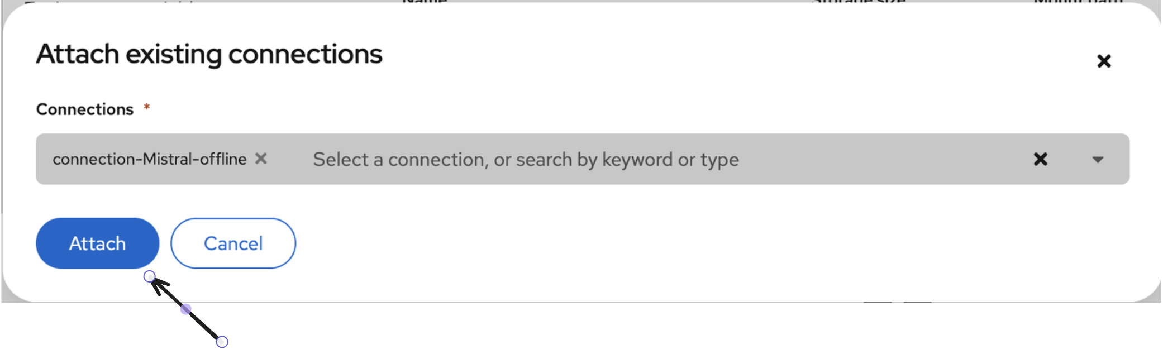The width and height of the screenshot is (1163, 354).
Task: Click the partially hidden Name column header
Action: (425, 2)
